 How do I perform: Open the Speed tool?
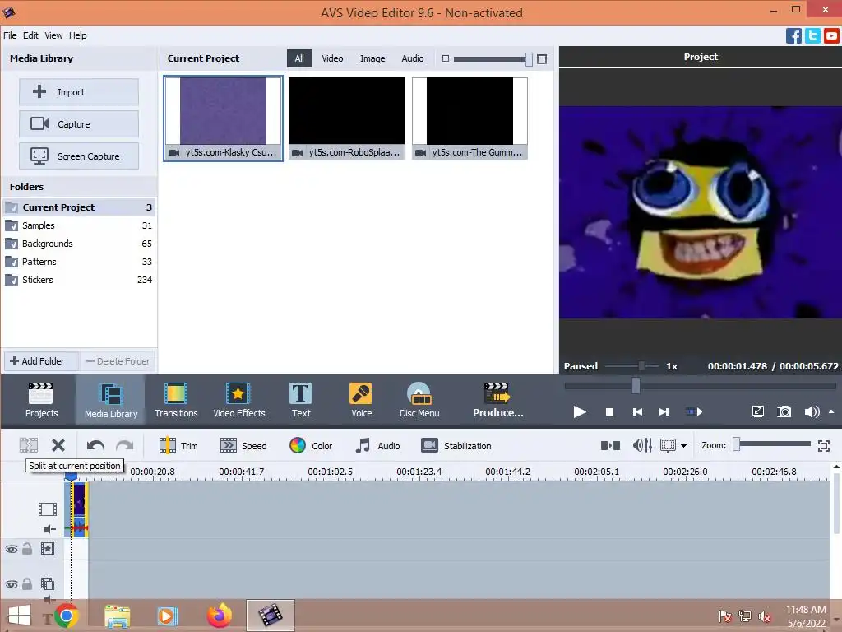pyautogui.click(x=243, y=445)
